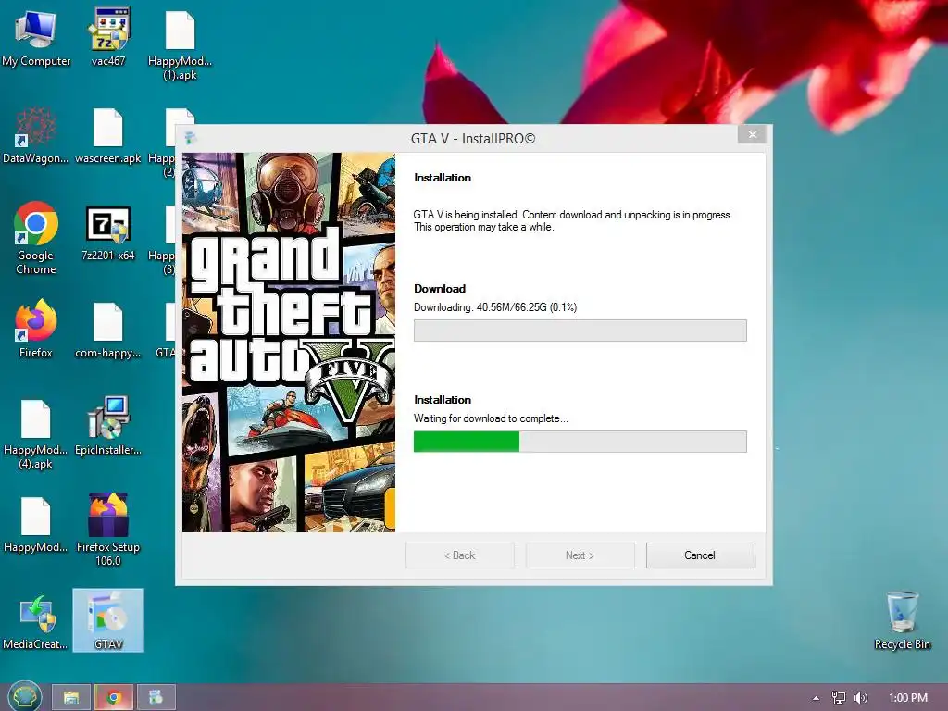948x711 pixels.
Task: Open File Explorer from the taskbar
Action: click(x=71, y=698)
